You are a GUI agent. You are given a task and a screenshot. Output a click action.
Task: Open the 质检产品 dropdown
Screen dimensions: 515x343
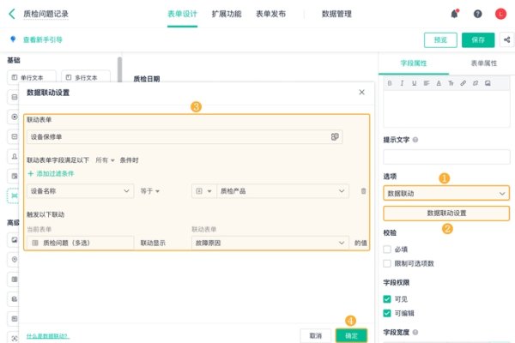(x=282, y=191)
